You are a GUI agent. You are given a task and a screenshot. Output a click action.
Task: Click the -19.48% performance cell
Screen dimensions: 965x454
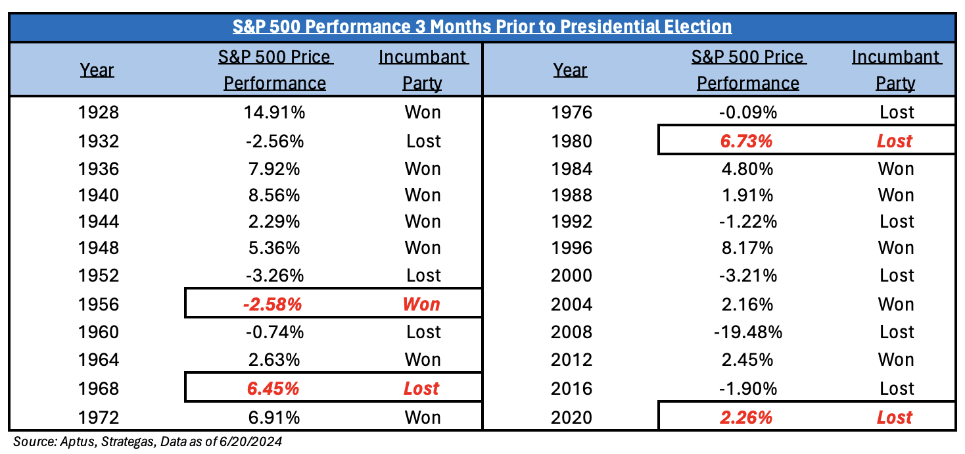pos(748,332)
